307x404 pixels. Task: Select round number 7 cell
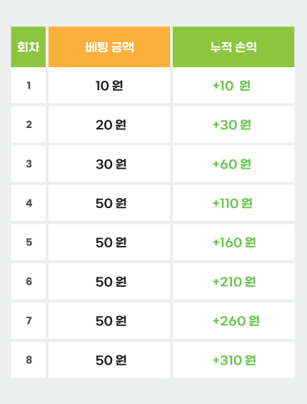(29, 321)
